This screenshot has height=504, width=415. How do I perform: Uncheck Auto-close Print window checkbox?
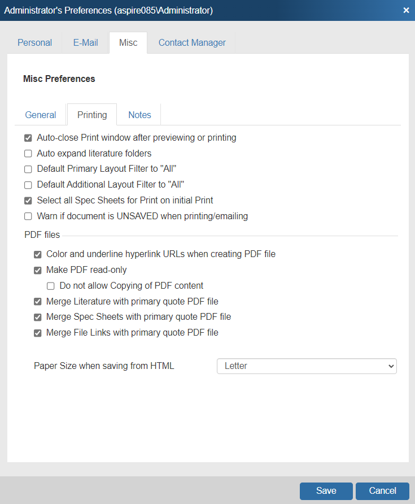pos(28,137)
